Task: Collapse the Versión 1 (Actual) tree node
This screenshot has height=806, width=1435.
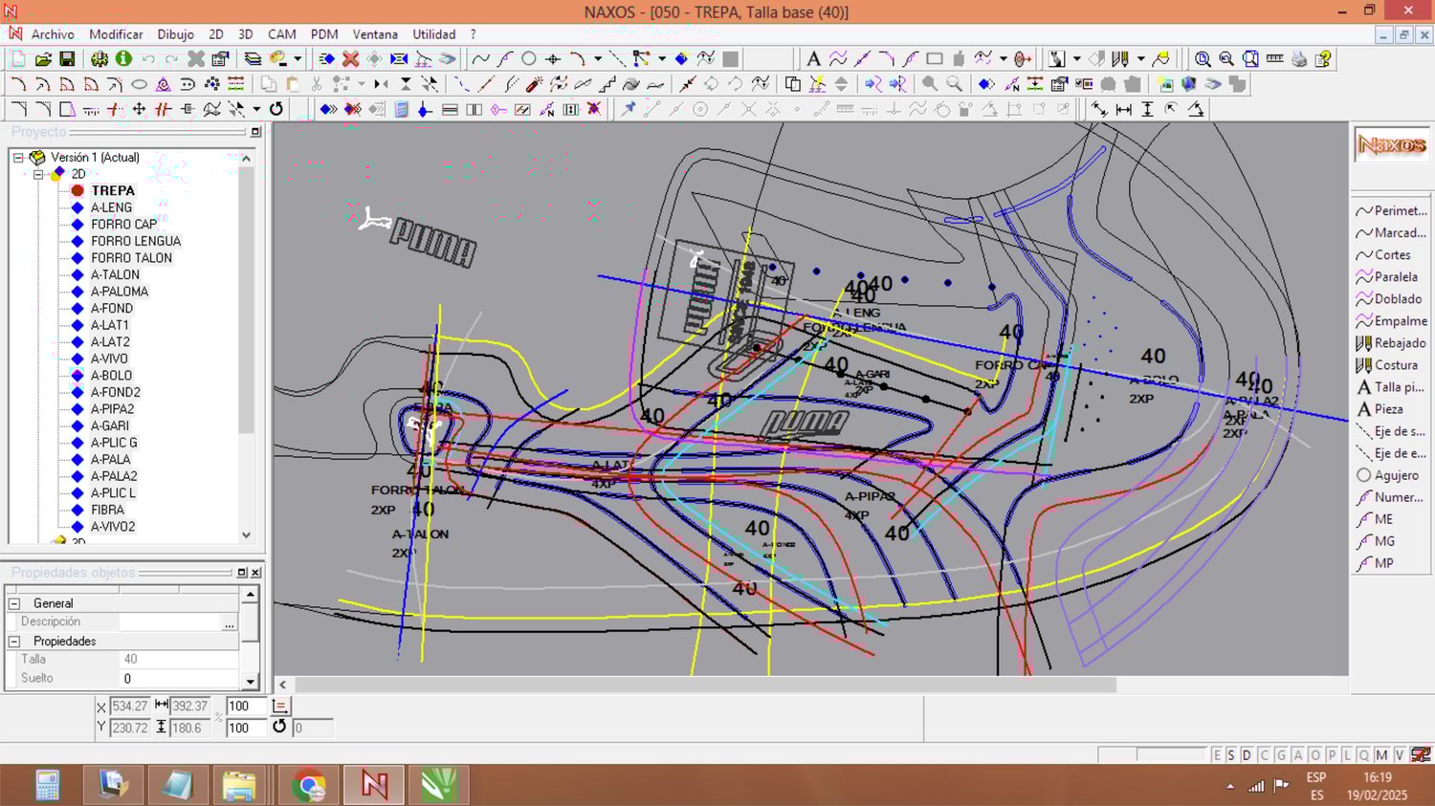Action: 18,158
